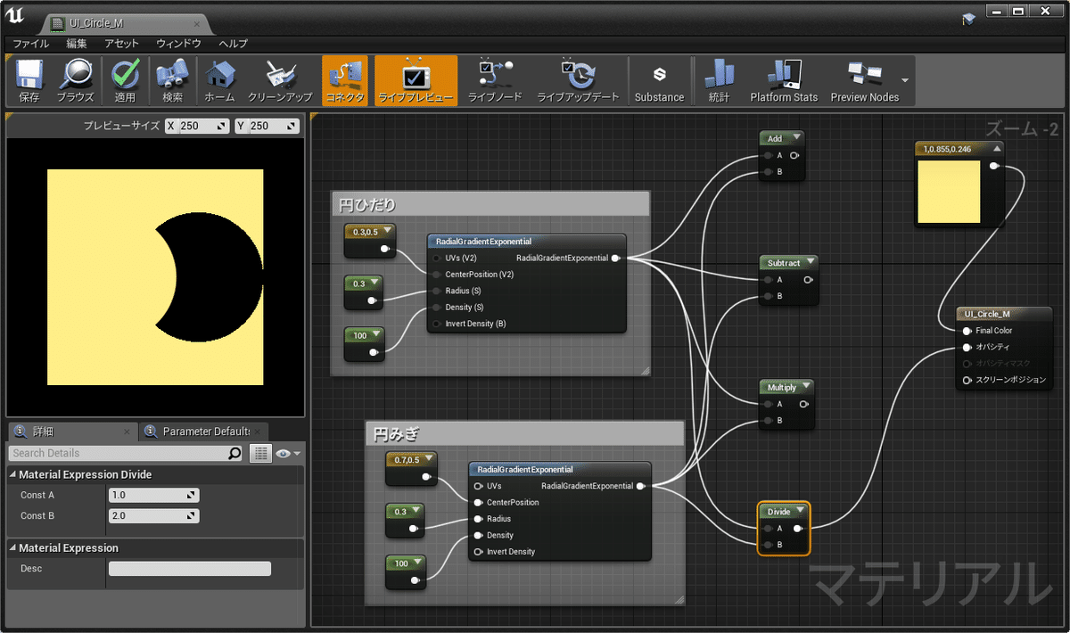Open the 検索 binoculars search tool
1070x633 pixels.
click(x=172, y=81)
